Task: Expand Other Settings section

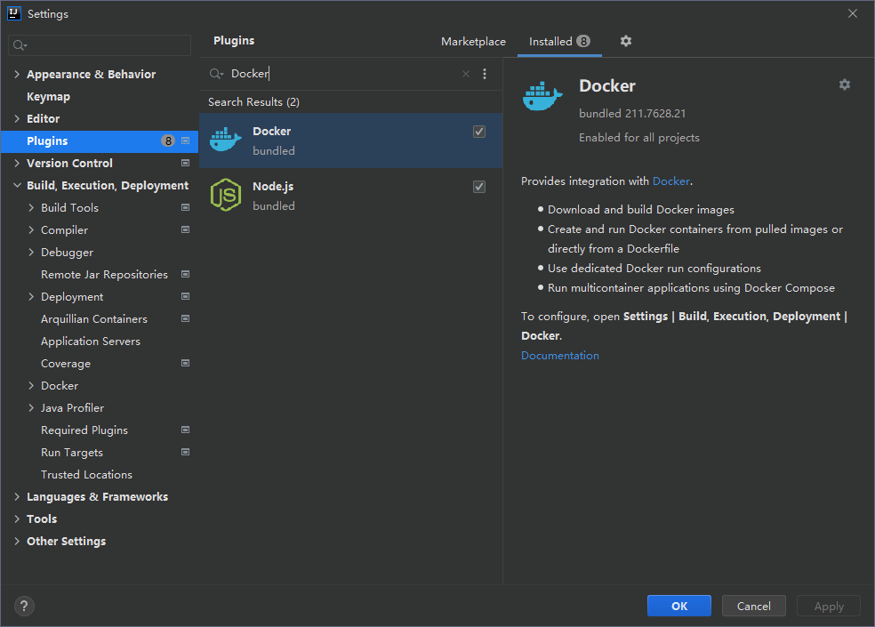Action: (17, 541)
